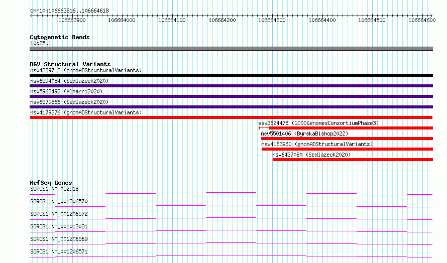Open SORCS1|NM_052918 transcript label
The height and width of the screenshot is (263, 447).
[54, 189]
